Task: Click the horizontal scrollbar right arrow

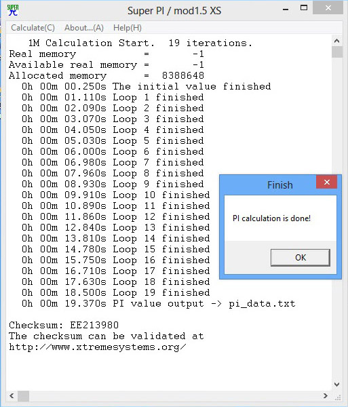Action: click(x=326, y=396)
